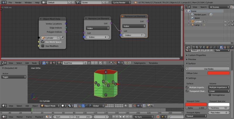This screenshot has height=119, width=234.
Task: Toggle Lamp renderability camera in outliner
Action: (x=232, y=25)
